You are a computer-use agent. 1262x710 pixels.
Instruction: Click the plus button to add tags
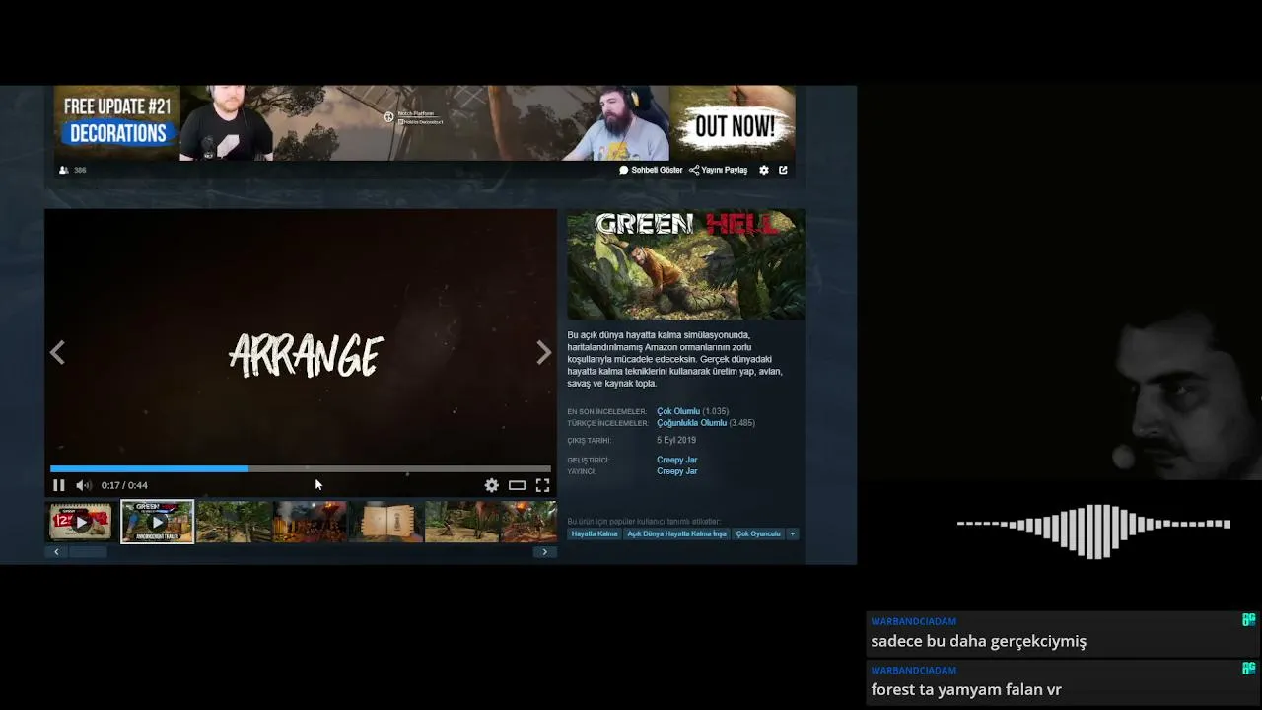pyautogui.click(x=793, y=533)
